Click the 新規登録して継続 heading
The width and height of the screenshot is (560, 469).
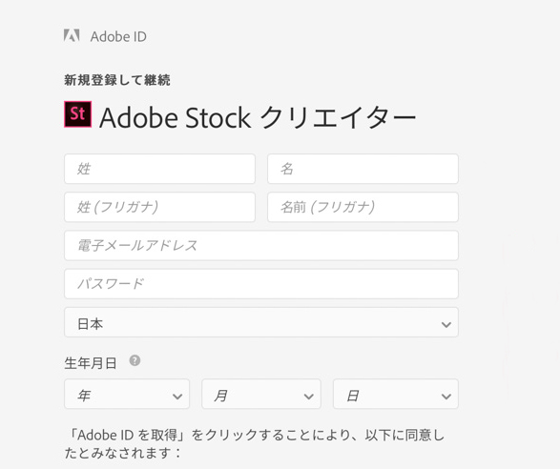tap(117, 80)
